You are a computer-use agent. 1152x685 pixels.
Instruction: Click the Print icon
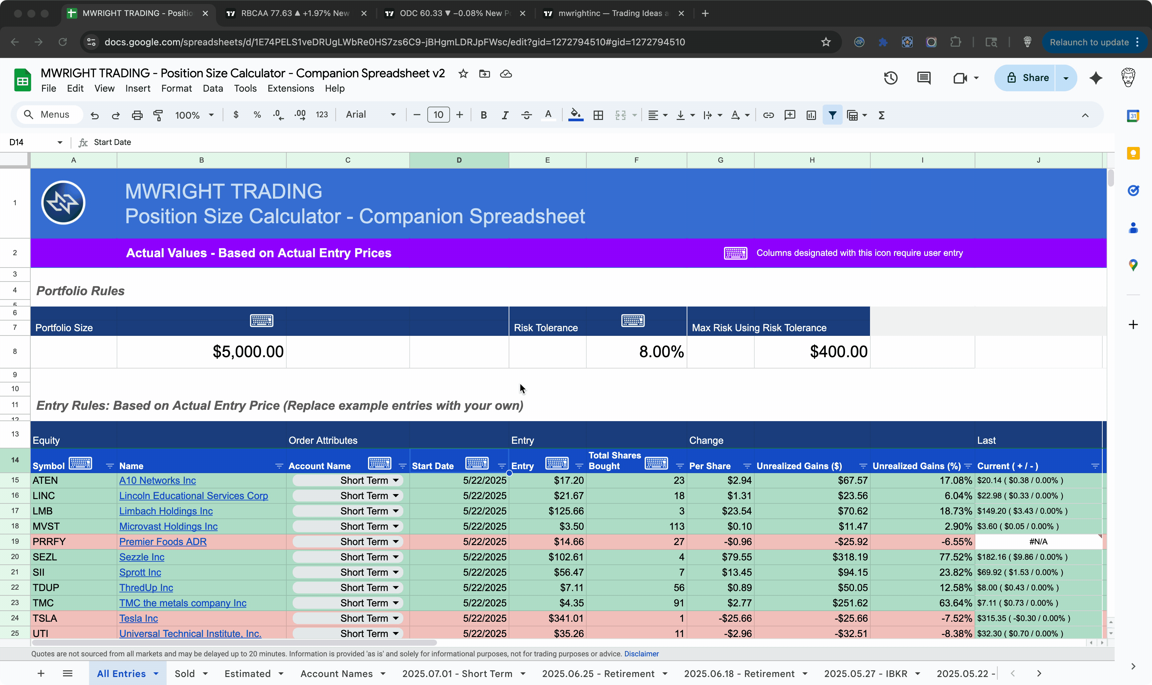(137, 115)
